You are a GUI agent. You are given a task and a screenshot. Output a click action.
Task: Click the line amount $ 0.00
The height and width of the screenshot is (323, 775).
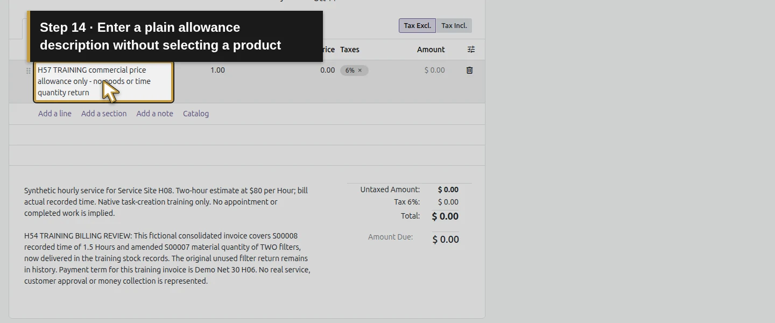tap(434, 70)
